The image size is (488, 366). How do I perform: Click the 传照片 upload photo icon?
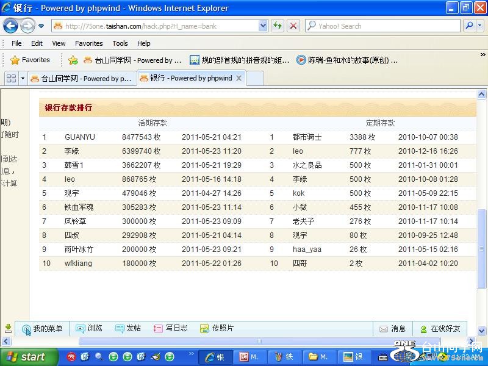[204, 328]
